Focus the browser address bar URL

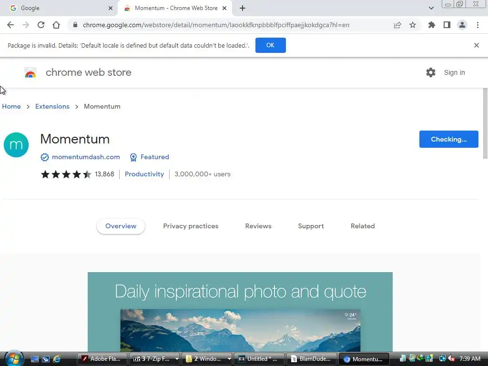[216, 25]
